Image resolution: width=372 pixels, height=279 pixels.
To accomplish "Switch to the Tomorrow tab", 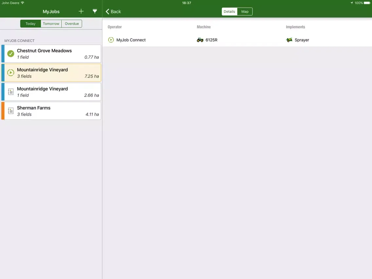I will [x=51, y=24].
